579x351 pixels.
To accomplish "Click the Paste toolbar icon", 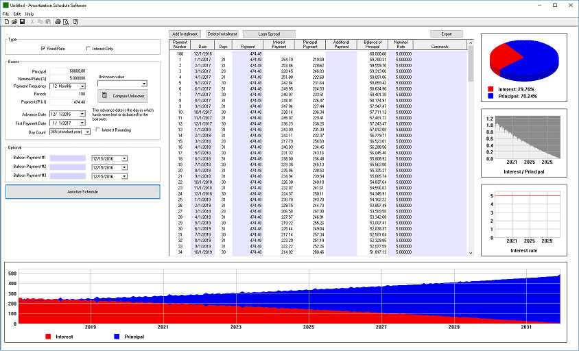I will coord(48,22).
